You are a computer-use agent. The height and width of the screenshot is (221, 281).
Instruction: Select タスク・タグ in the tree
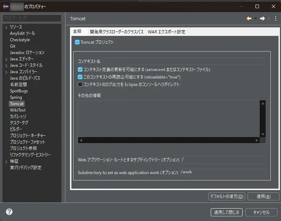[x=19, y=123]
